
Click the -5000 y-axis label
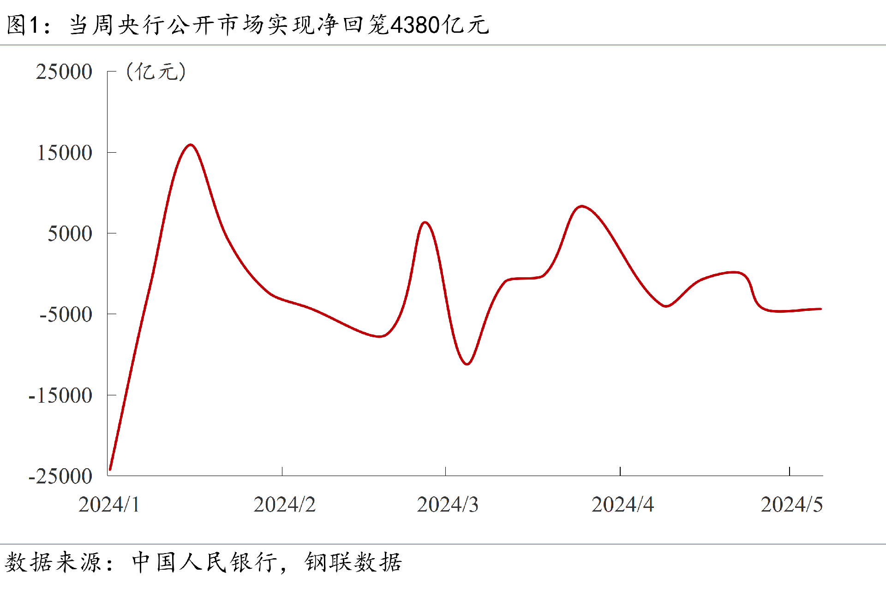click(66, 315)
